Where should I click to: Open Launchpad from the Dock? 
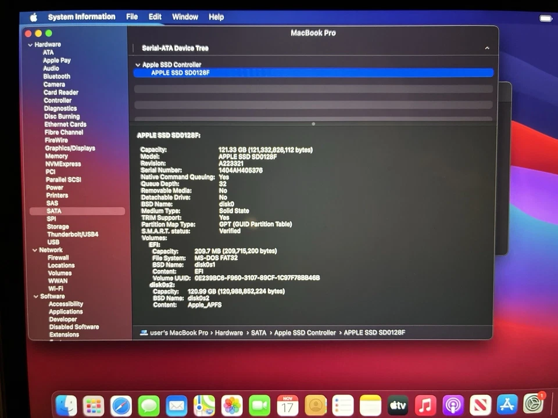[x=94, y=405]
